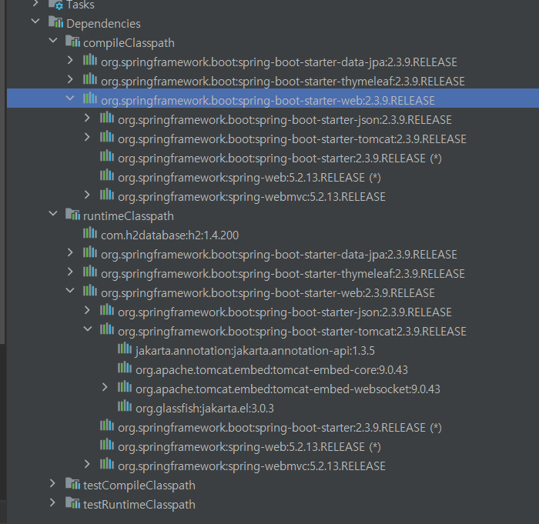539x524 pixels.
Task: Click spring-webmvc library icon under compileClasspath
Action: pyautogui.click(x=107, y=195)
